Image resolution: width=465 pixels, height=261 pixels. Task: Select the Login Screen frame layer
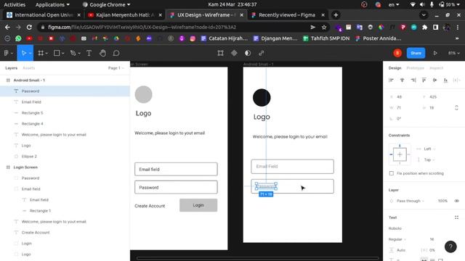pyautogui.click(x=65, y=167)
